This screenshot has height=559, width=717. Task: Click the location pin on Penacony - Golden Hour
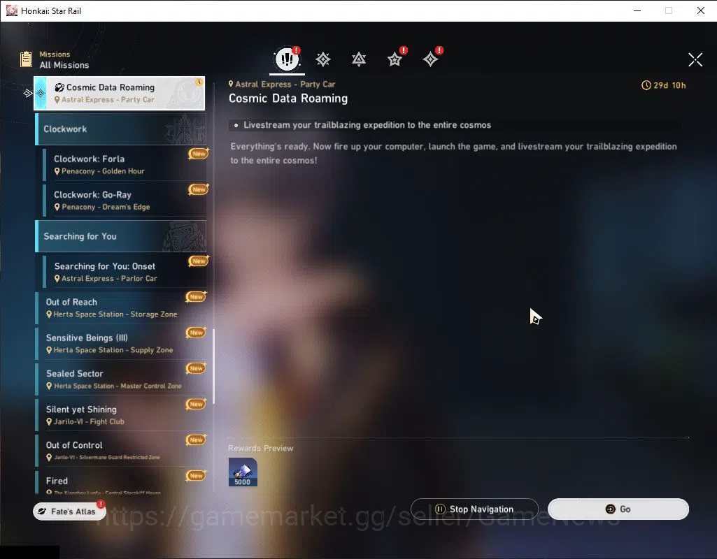(x=57, y=171)
